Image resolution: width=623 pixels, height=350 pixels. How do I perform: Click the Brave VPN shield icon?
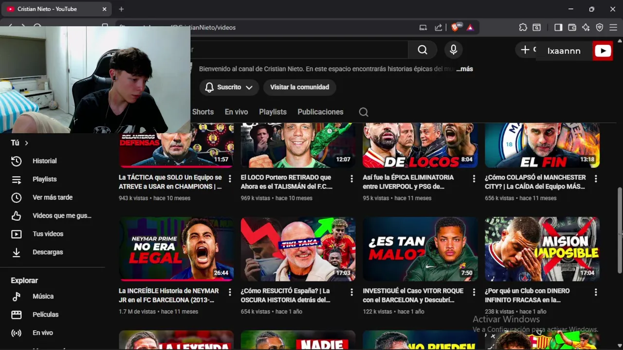pyautogui.click(x=600, y=28)
